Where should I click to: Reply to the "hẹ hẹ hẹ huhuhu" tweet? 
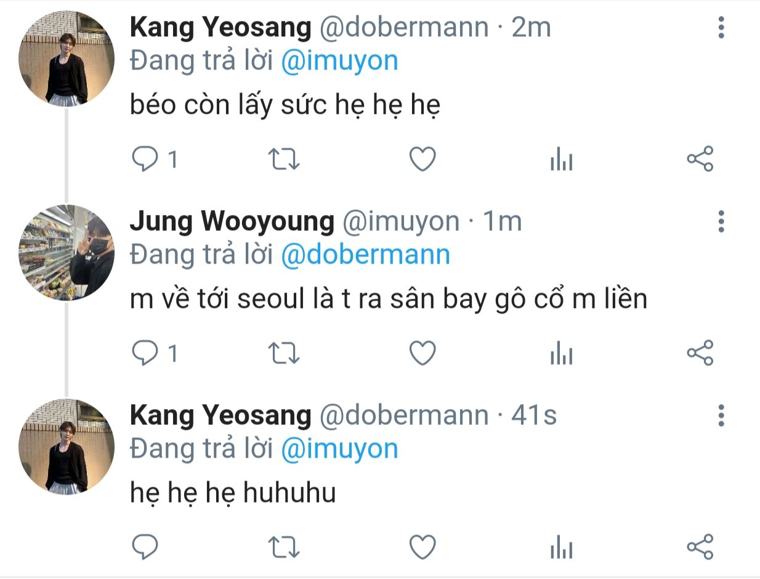click(x=145, y=546)
